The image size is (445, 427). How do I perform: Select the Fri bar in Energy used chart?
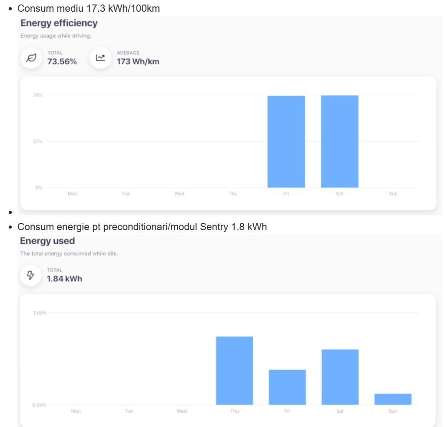tap(287, 387)
